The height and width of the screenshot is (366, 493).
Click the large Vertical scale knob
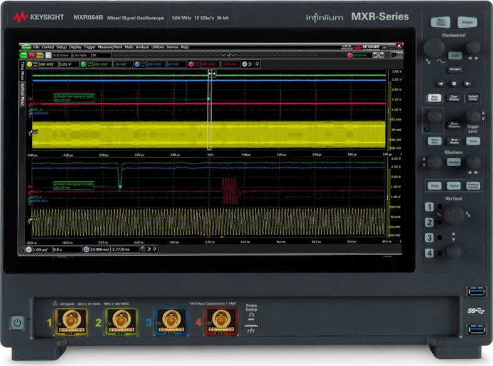454,215
